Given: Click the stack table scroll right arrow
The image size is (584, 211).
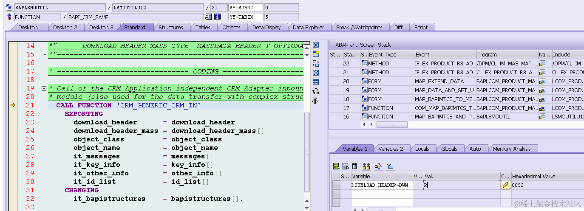Looking at the screenshot, I should [372, 125].
